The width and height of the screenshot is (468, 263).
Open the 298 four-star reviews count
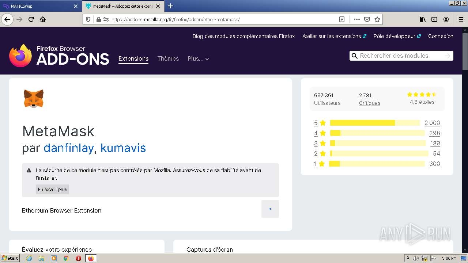coord(435,133)
